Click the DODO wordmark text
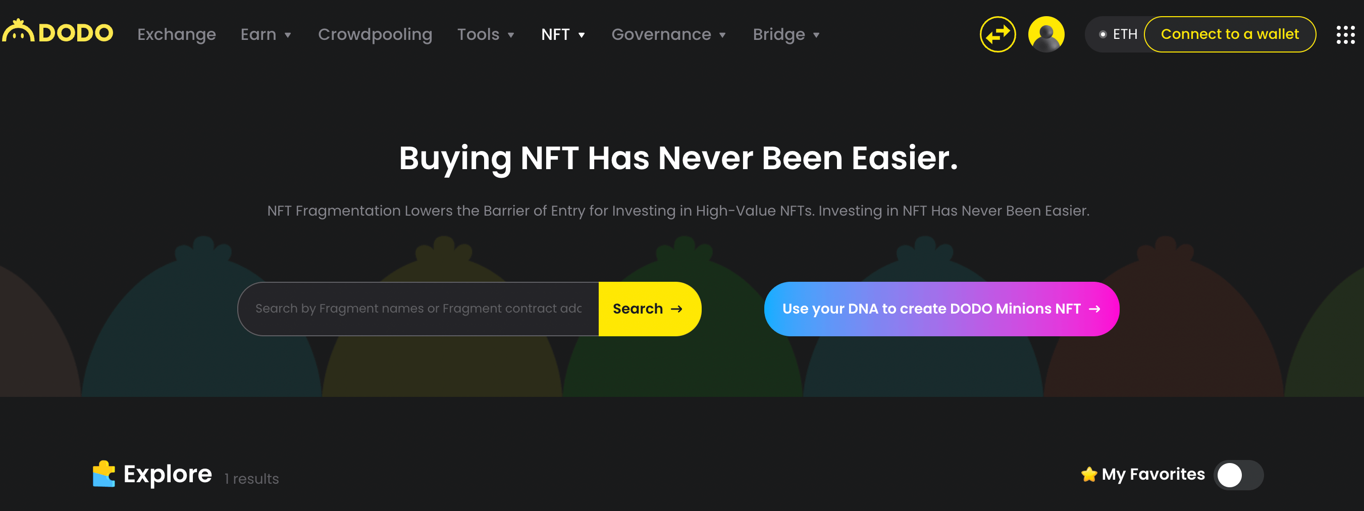The height and width of the screenshot is (511, 1364). tap(76, 33)
